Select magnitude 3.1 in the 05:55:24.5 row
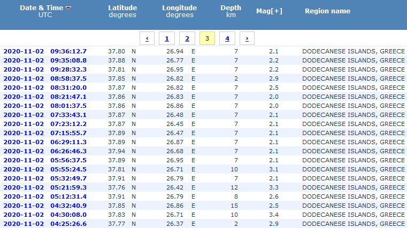407x228 pixels. click(274, 169)
